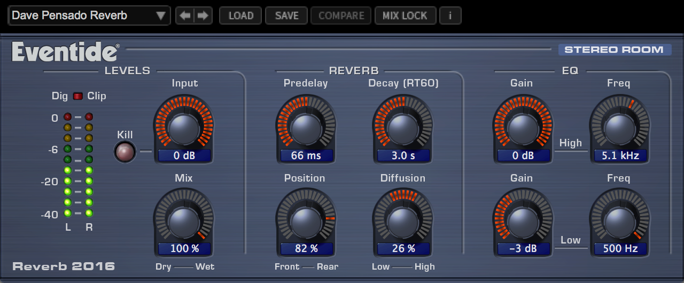The height and width of the screenshot is (283, 684).
Task: Click the Predelay value field 66 ms
Action: coord(306,156)
